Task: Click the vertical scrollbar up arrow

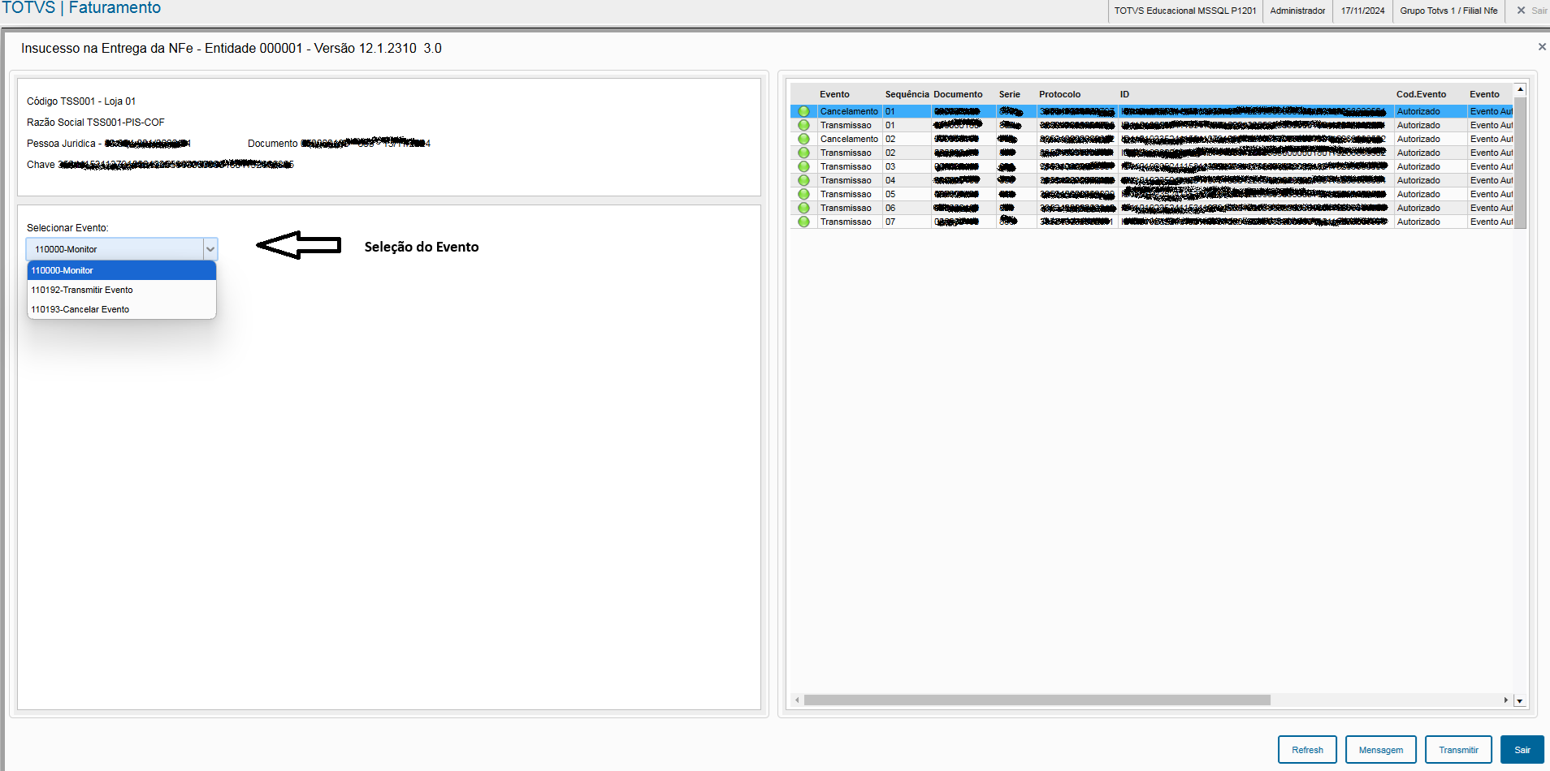Action: click(x=1520, y=89)
